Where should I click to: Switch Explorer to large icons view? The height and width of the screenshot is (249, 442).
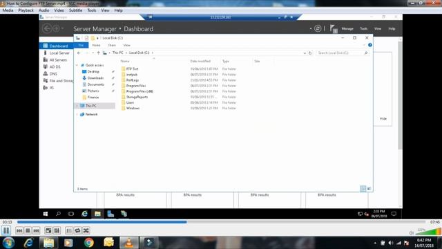click(x=369, y=189)
